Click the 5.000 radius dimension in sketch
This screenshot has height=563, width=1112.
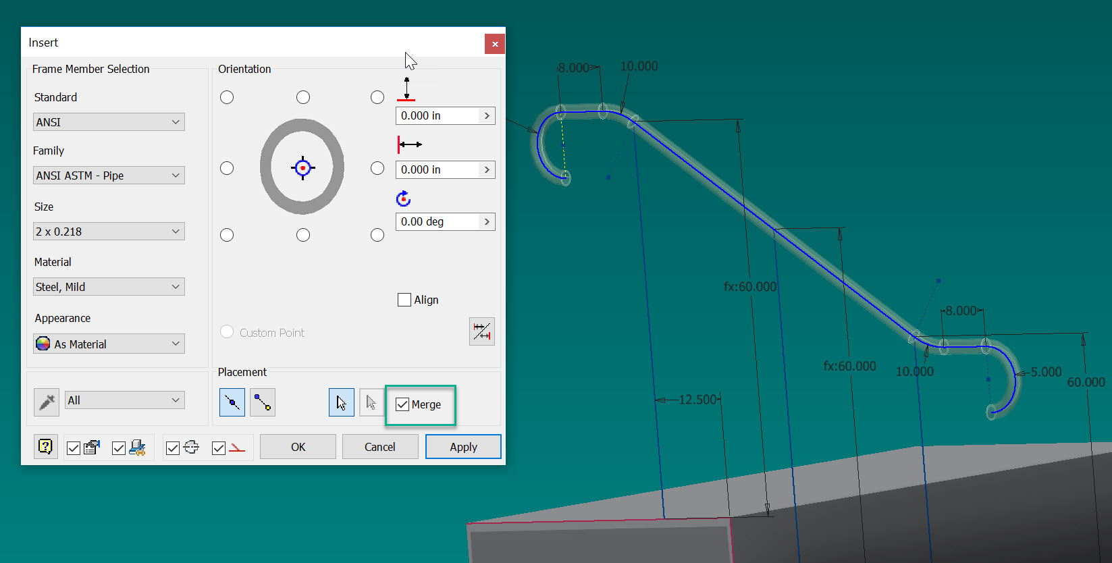(x=1046, y=372)
